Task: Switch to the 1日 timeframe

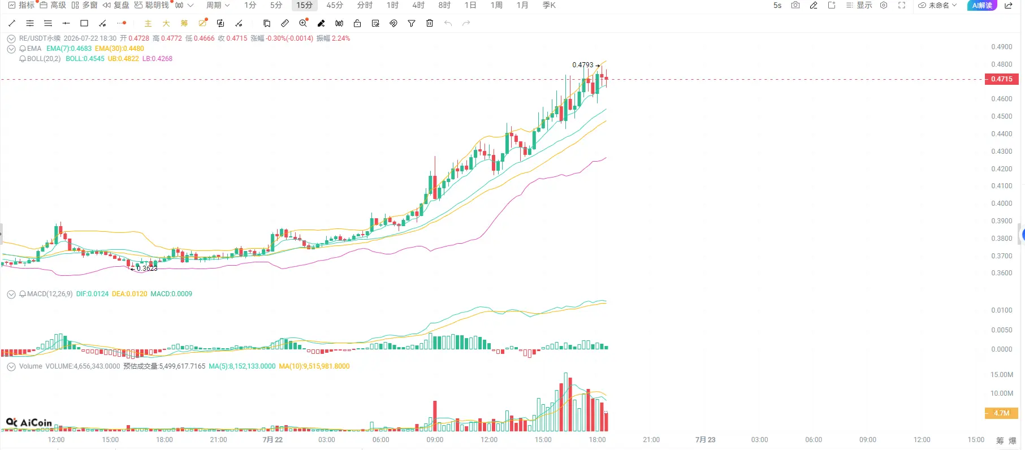Action: pyautogui.click(x=470, y=5)
